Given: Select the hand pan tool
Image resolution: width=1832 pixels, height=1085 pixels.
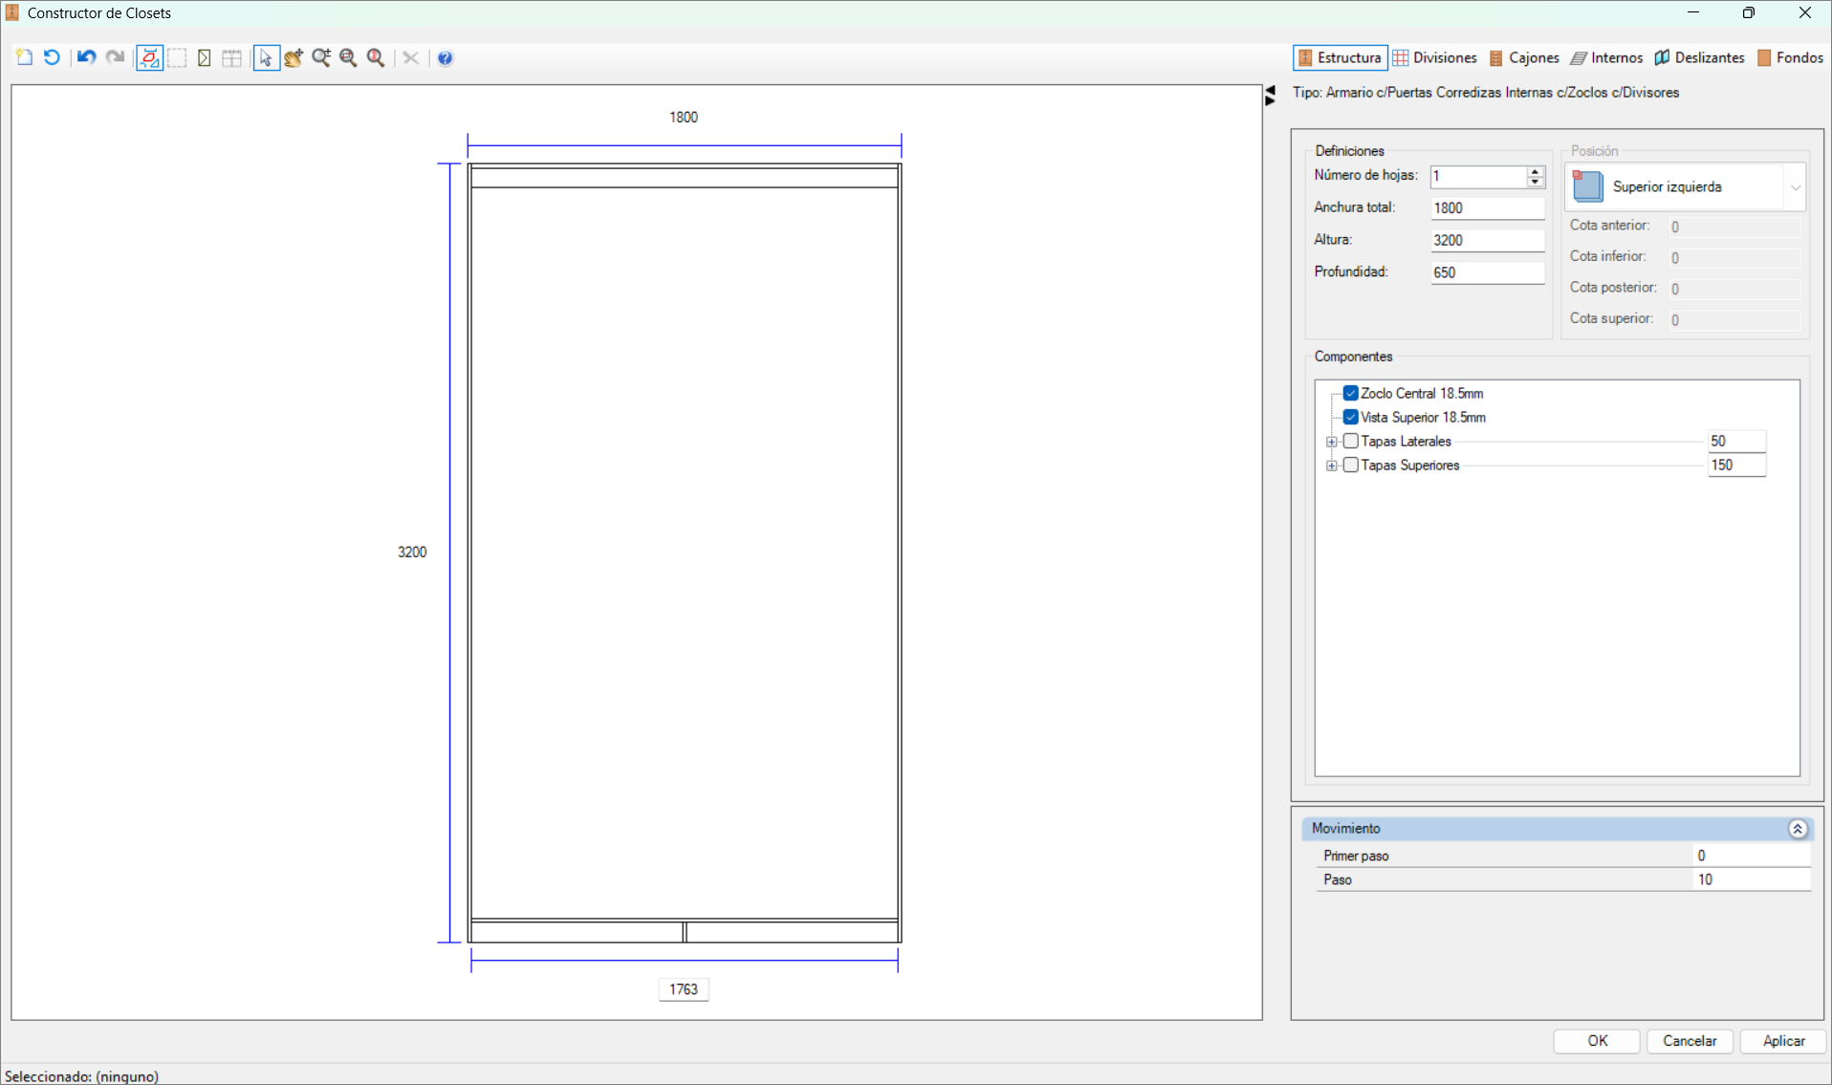Looking at the screenshot, I should coord(294,57).
